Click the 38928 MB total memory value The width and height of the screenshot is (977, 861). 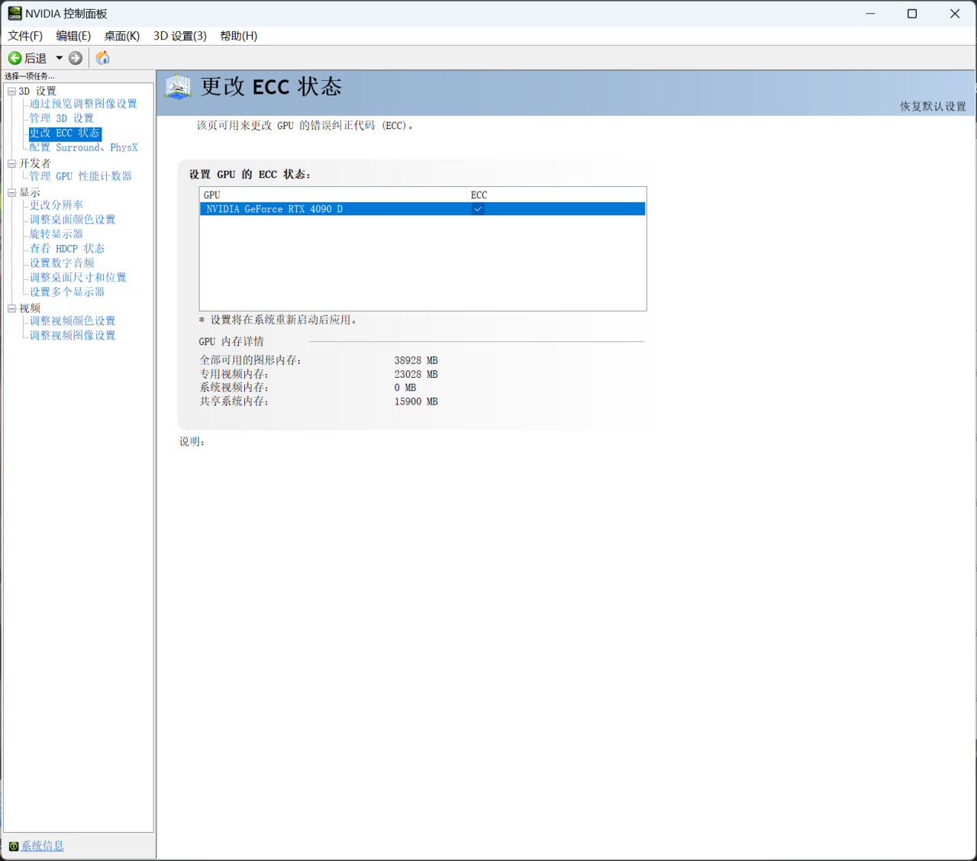(x=416, y=360)
